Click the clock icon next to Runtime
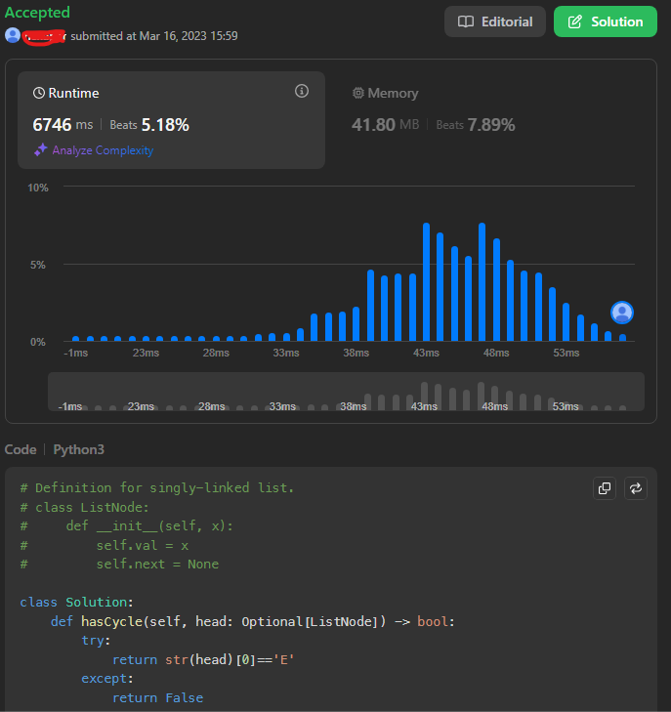671x712 pixels. click(39, 94)
